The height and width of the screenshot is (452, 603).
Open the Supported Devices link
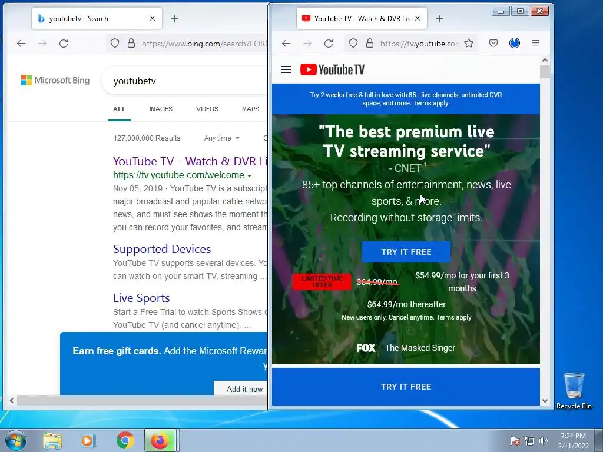pyautogui.click(x=162, y=249)
